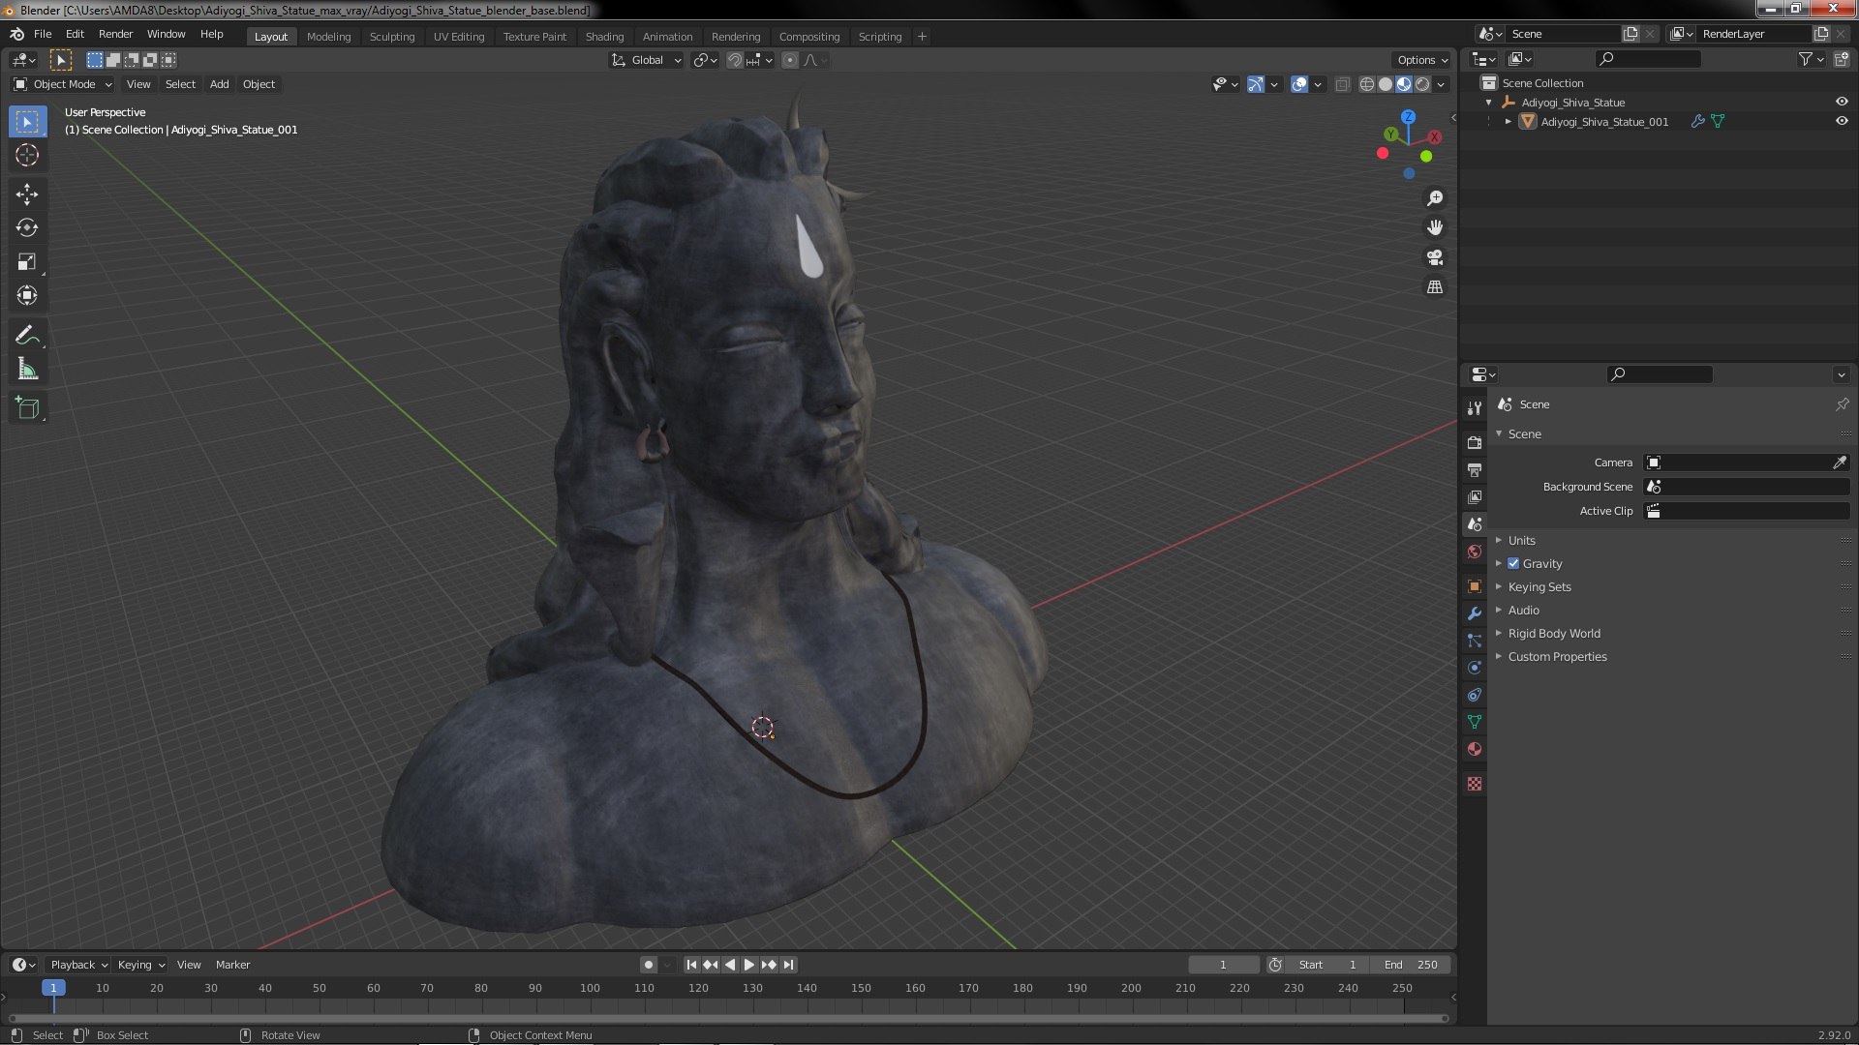
Task: Activate the Transform tool
Action: 27,296
